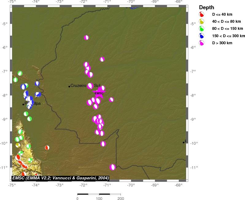
Task: Click the distance scale bar below map
Action: 99,194
